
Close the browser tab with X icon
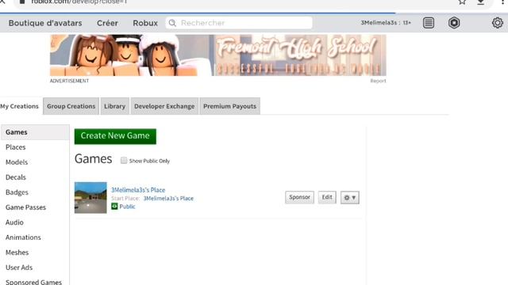pos(2,2)
